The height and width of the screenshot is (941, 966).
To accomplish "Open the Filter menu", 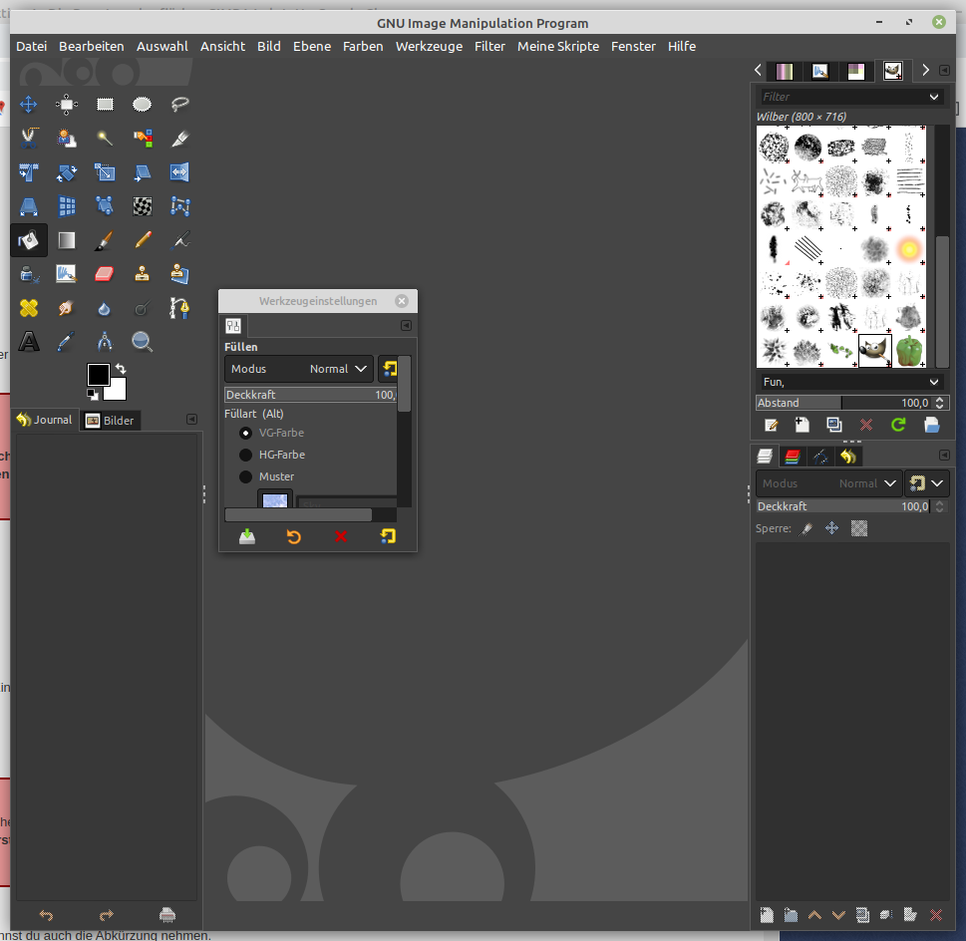I will (489, 46).
